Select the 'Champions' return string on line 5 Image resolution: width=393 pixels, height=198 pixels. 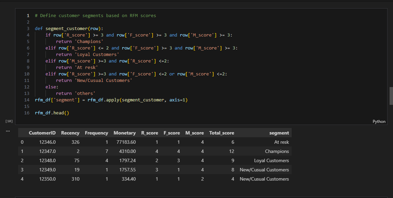pyautogui.click(x=89, y=41)
